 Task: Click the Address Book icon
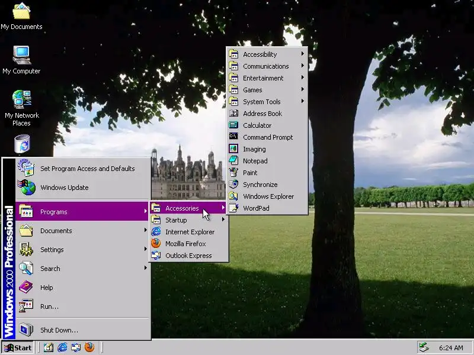[x=233, y=113]
